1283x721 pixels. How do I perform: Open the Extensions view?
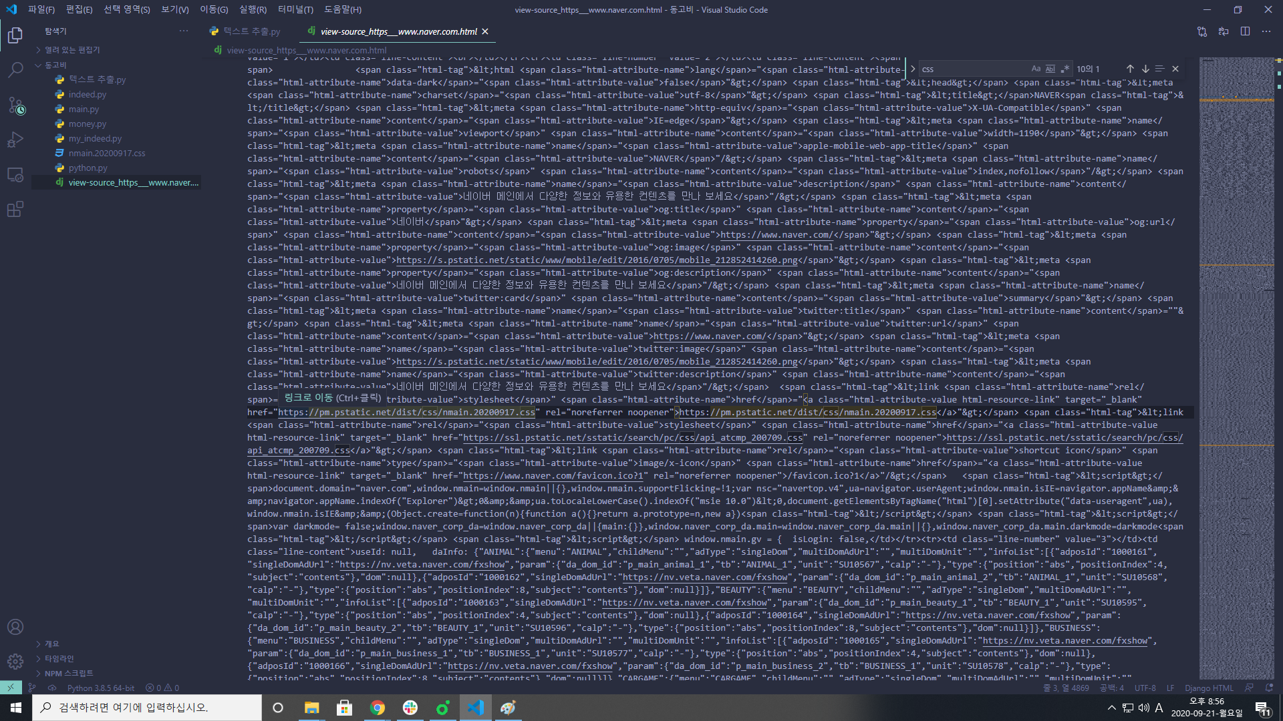(x=15, y=210)
